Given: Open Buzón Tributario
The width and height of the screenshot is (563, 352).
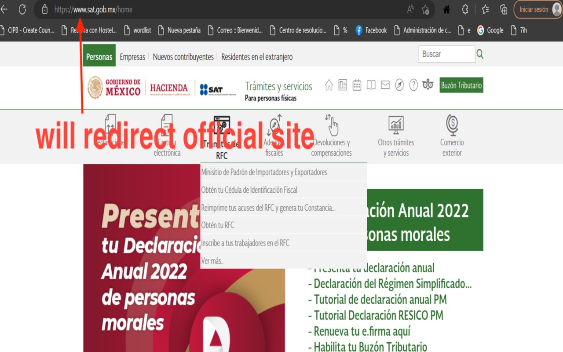Looking at the screenshot, I should 461,85.
